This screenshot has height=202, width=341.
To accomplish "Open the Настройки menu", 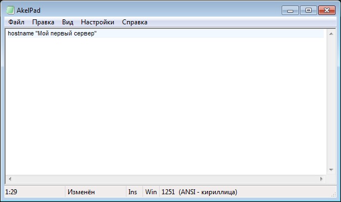I will 98,22.
